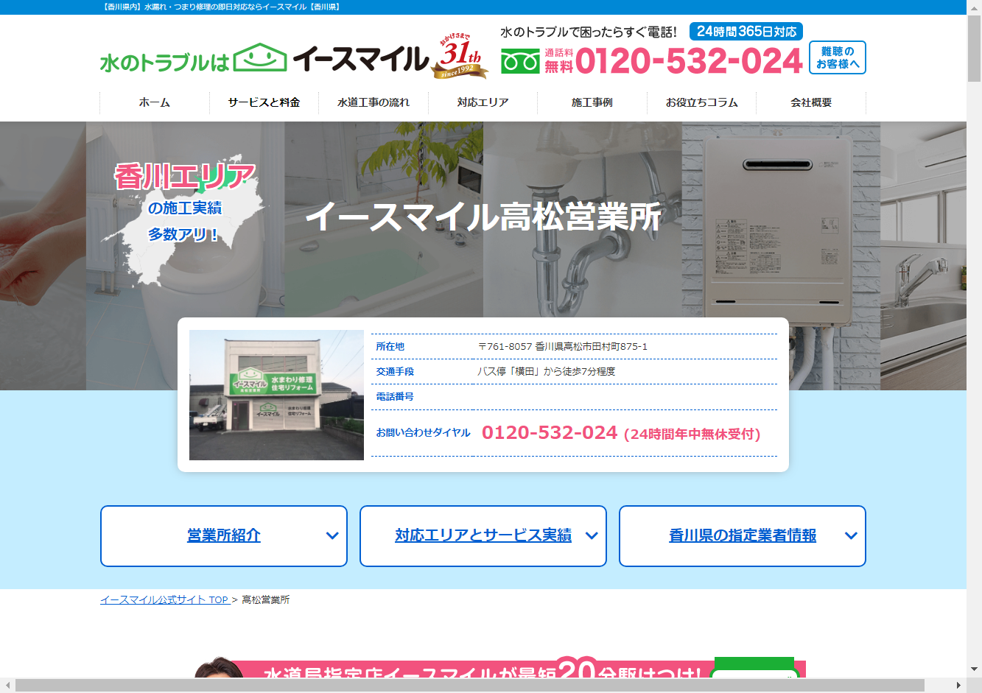Image resolution: width=982 pixels, height=693 pixels.
Task: Expand the 営業所紹介 section chevron
Action: (x=332, y=536)
